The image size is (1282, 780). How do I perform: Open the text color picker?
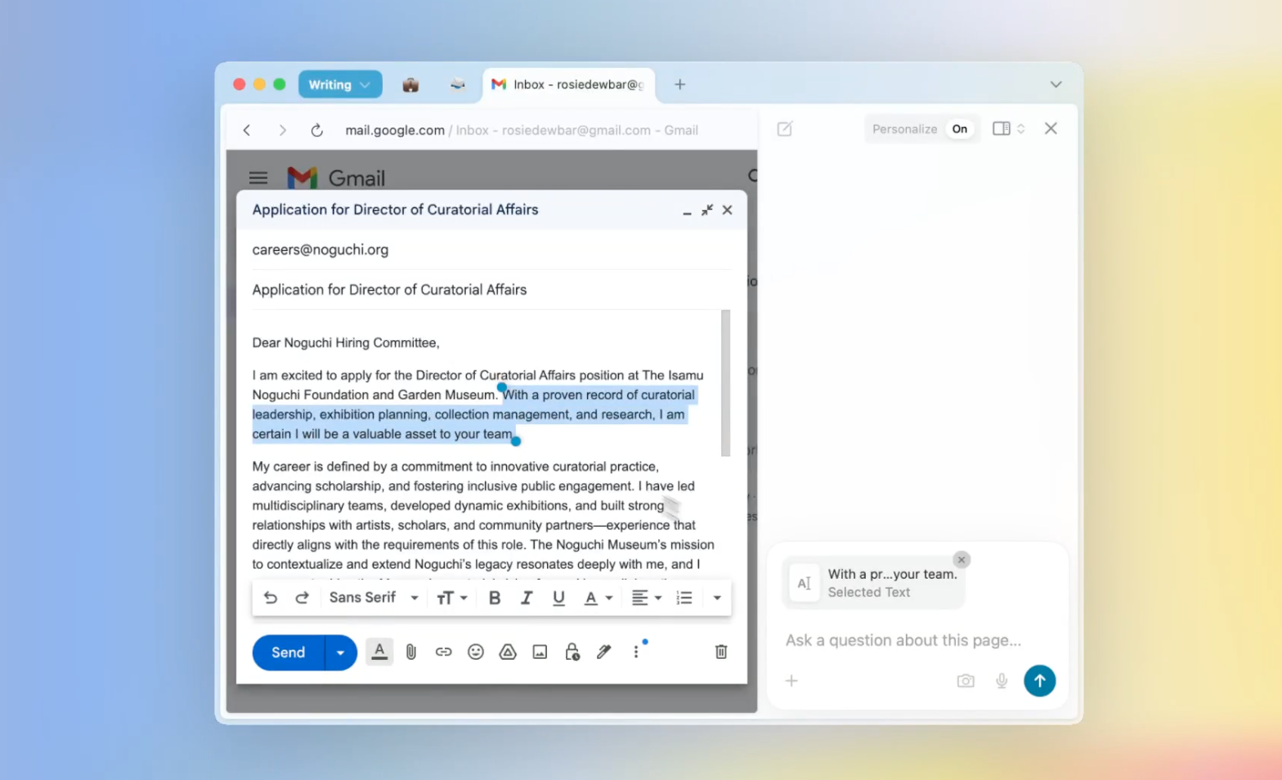click(598, 598)
